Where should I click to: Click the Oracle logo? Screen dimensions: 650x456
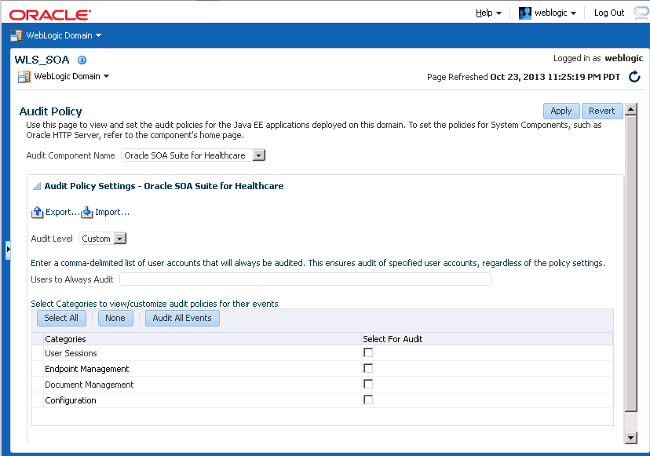tap(50, 15)
